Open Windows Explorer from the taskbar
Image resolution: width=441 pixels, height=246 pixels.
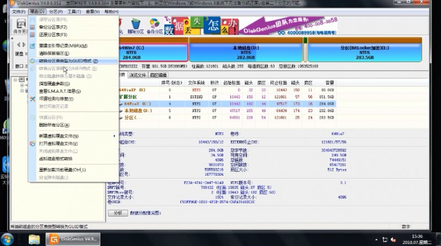tap(34, 239)
